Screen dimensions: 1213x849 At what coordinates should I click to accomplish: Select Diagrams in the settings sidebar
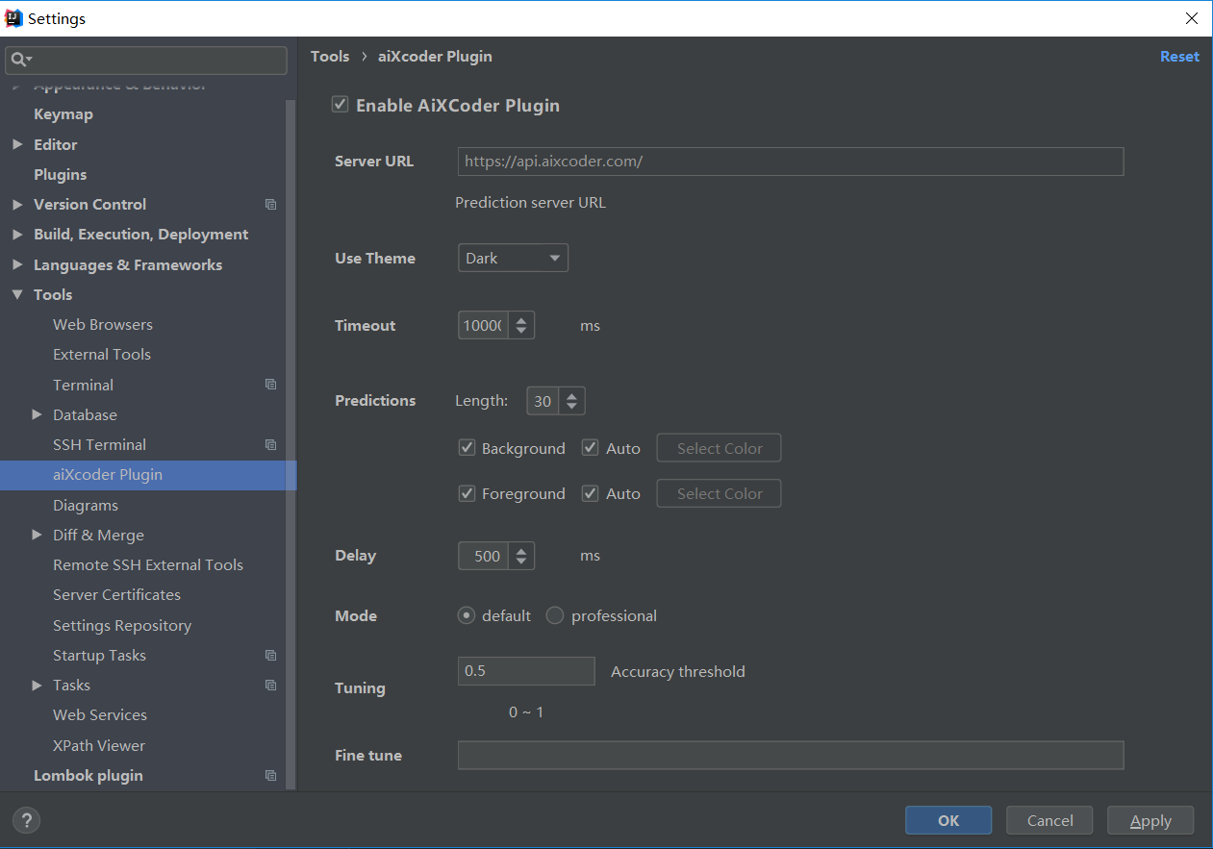pos(86,505)
